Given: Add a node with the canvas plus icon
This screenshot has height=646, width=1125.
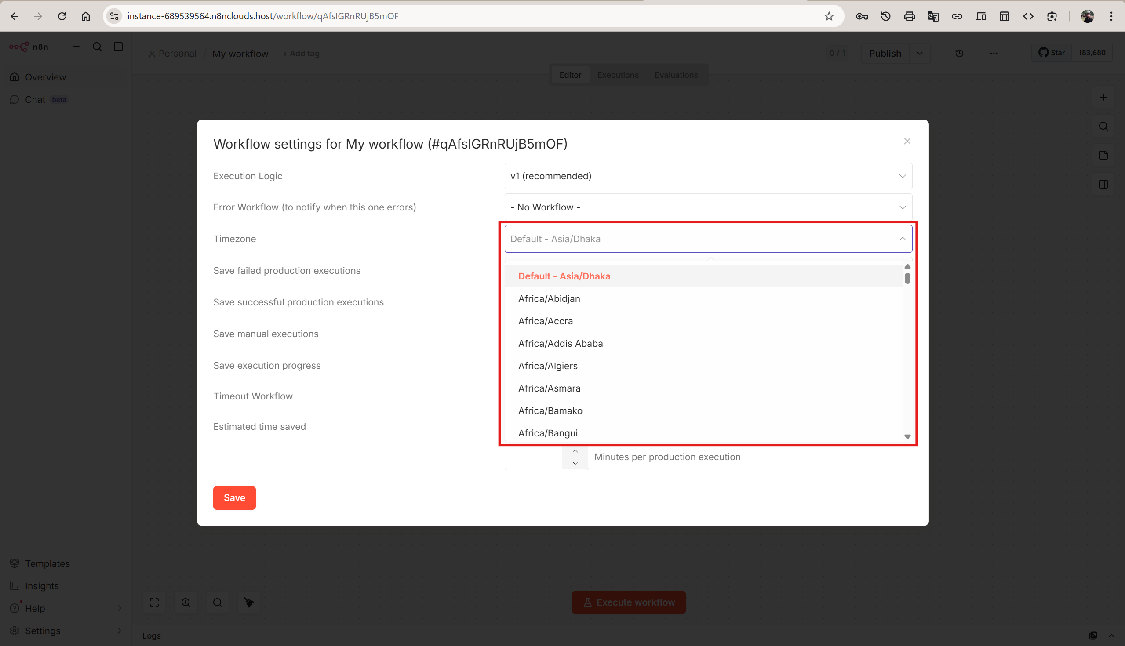Looking at the screenshot, I should [1103, 97].
